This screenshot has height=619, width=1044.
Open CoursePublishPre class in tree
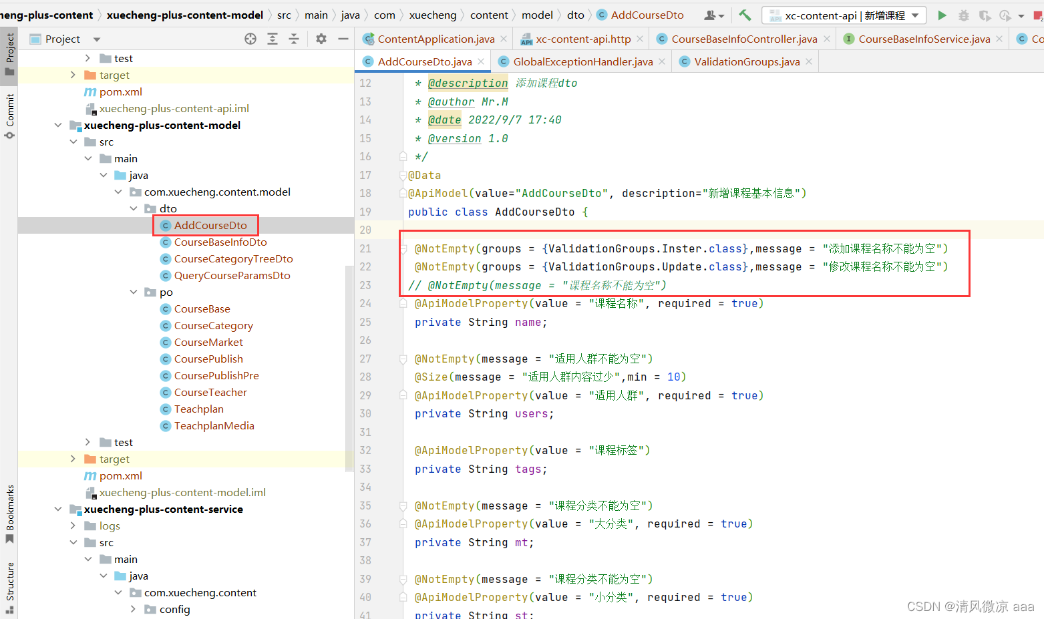point(216,375)
